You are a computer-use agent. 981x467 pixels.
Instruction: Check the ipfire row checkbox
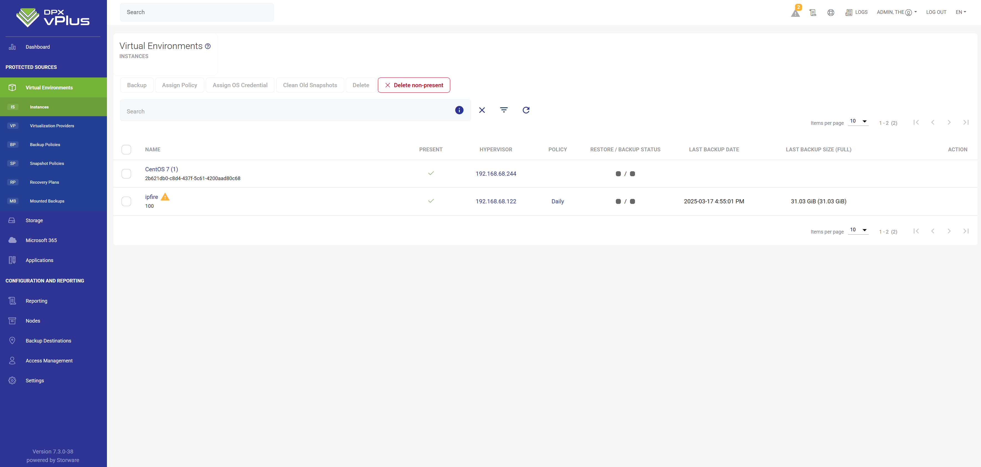click(126, 202)
